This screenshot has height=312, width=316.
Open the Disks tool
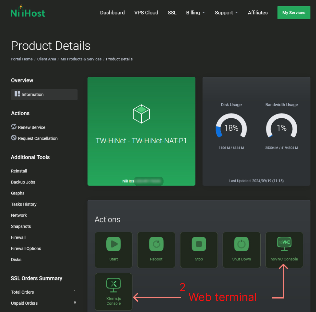point(16,260)
